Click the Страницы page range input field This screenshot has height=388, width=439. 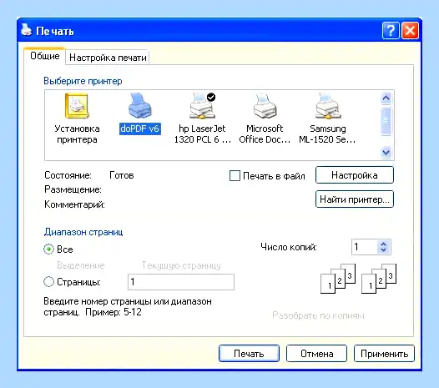click(181, 282)
